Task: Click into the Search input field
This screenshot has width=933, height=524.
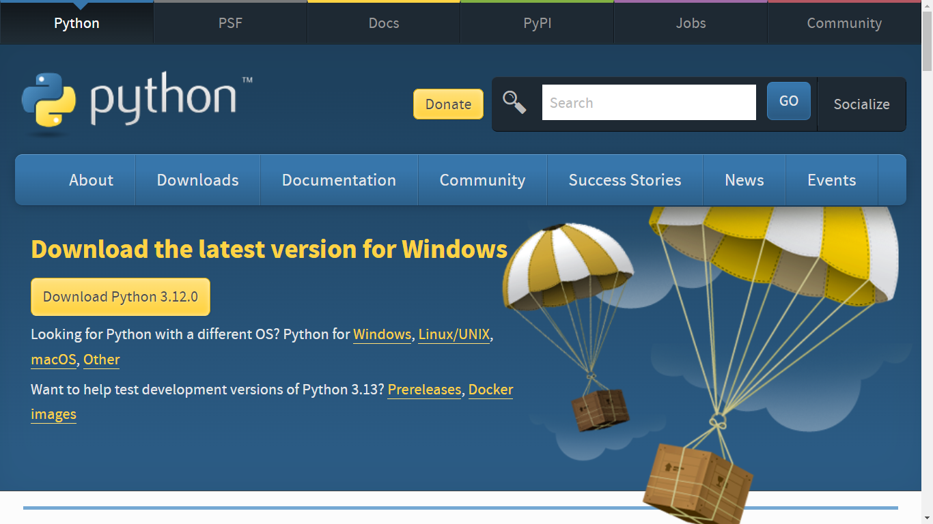Action: pyautogui.click(x=649, y=102)
